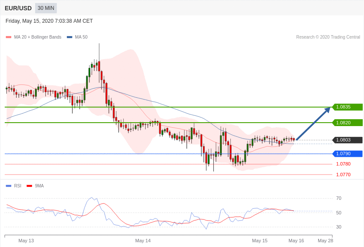The width and height of the screenshot is (364, 247).
Task: Click the RSI 70 level label
Action: (x=339, y=198)
